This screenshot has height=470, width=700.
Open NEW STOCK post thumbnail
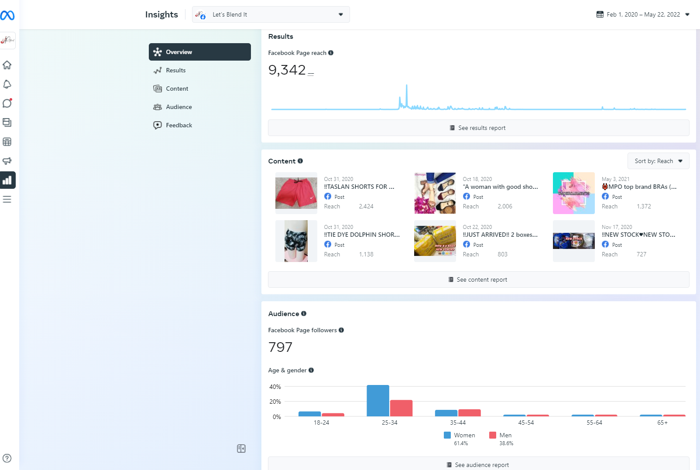pyautogui.click(x=574, y=241)
